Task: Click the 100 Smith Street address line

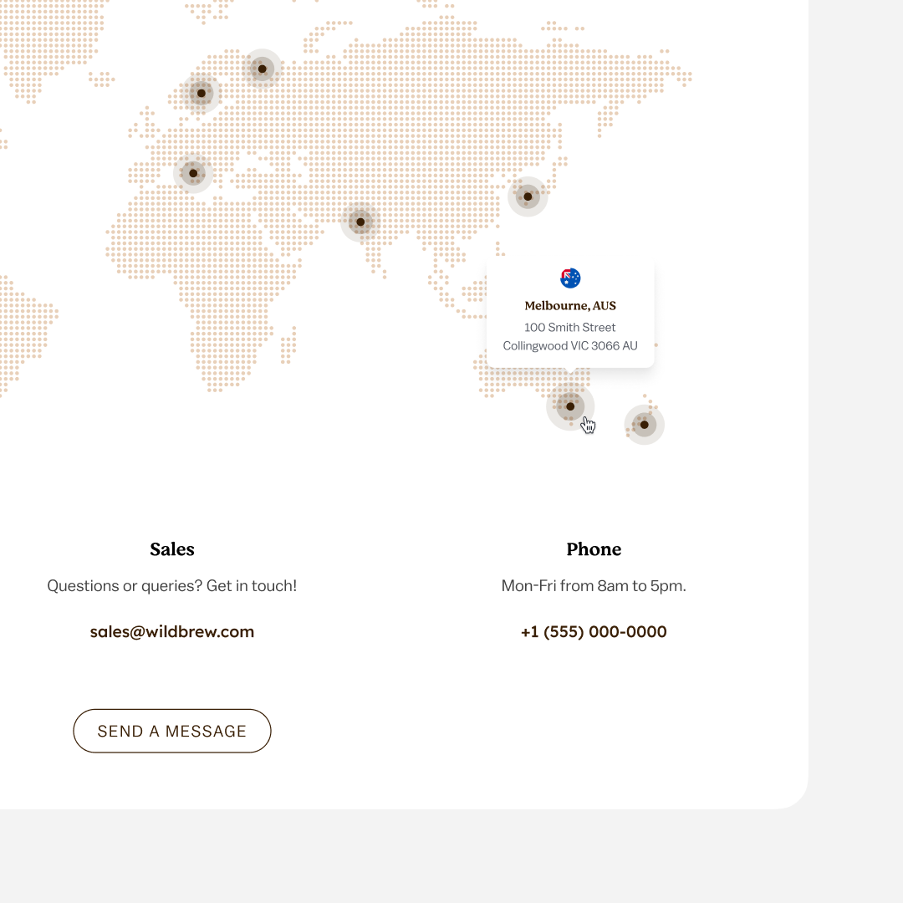Action: coord(570,328)
